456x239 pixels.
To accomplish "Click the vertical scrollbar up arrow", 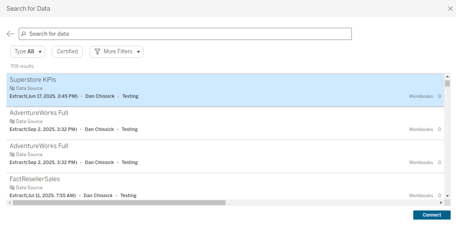I will click(x=447, y=77).
